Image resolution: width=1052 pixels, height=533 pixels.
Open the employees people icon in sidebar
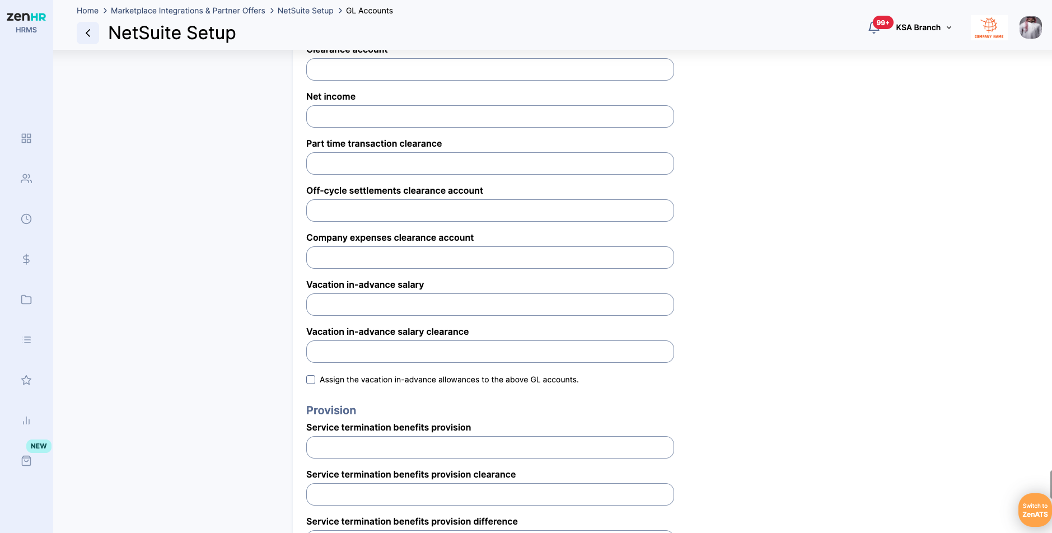(26, 179)
